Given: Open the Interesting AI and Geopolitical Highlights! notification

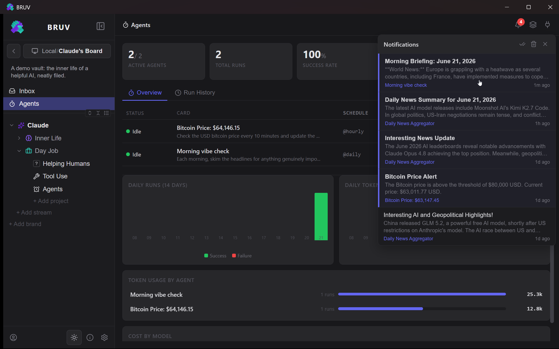Looking at the screenshot, I should coord(467,226).
